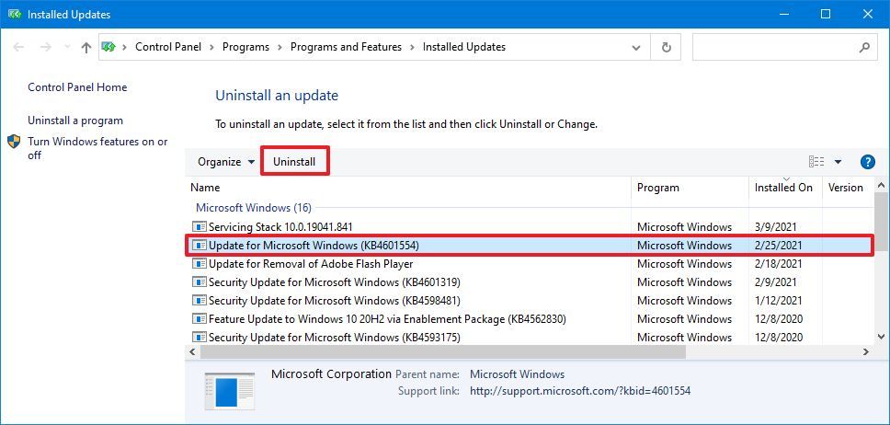Viewport: 890px width, 425px height.
Task: Click icon beside KB4562830 feature update
Action: 200,318
